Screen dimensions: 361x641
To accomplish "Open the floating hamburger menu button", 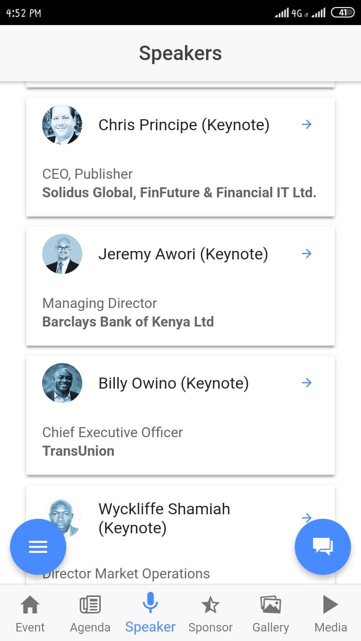I will click(38, 547).
